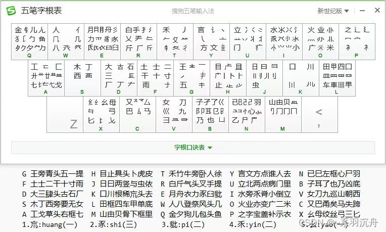
Task: Click the mnemonic line 金夕犭儿包头鱼
Action: [x=195, y=214]
